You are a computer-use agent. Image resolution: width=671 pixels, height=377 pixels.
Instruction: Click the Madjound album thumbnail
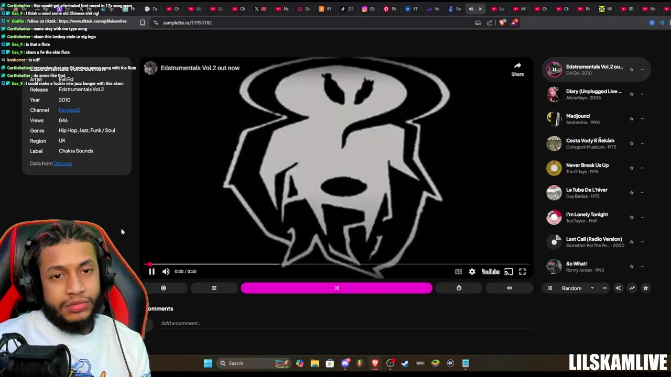554,118
